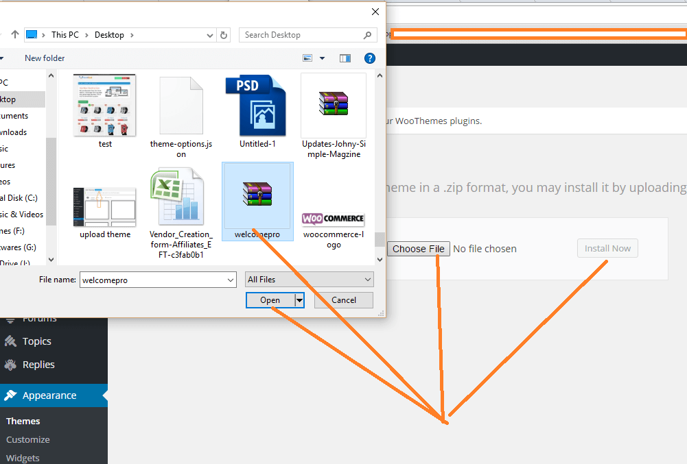This screenshot has width=687, height=464.
Task: Select the Updates-Johny-Simple-Magzine archive
Action: [x=334, y=105]
